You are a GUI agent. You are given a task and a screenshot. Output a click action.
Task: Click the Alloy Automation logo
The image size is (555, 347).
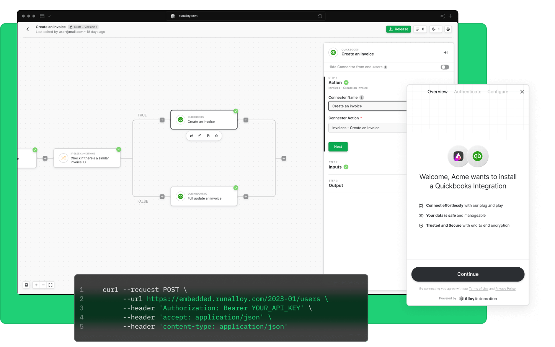[x=478, y=299]
